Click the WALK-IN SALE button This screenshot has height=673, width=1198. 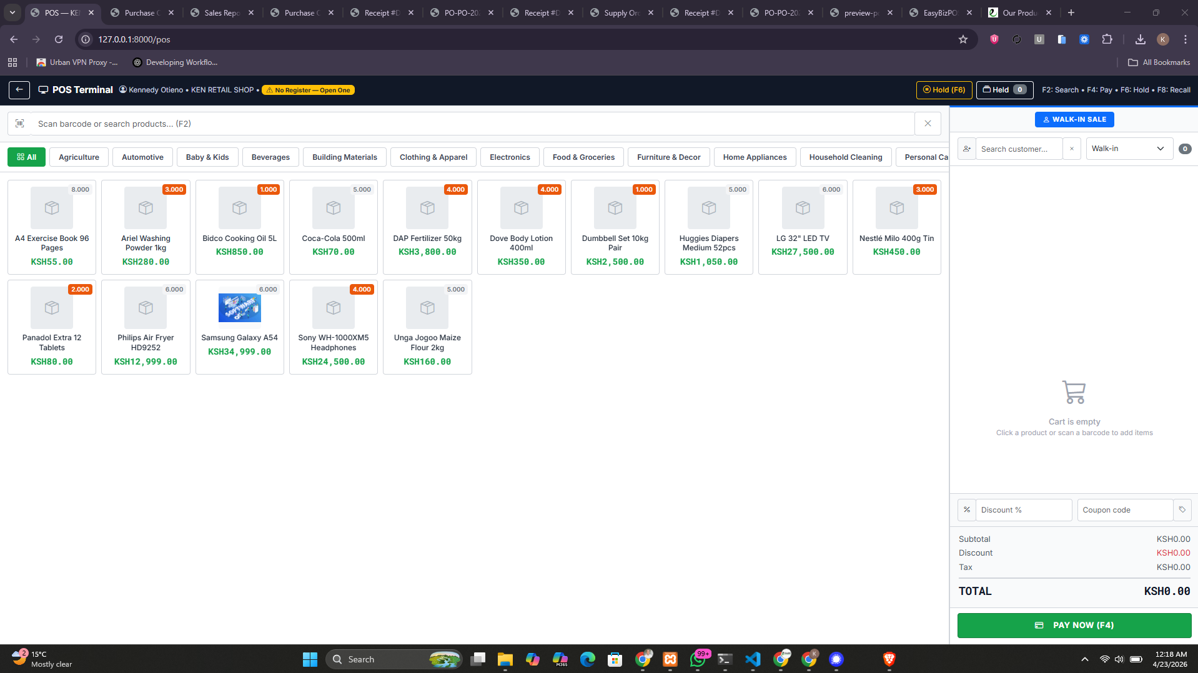(x=1074, y=119)
